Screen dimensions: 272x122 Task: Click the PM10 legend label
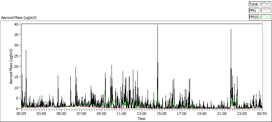(254, 17)
